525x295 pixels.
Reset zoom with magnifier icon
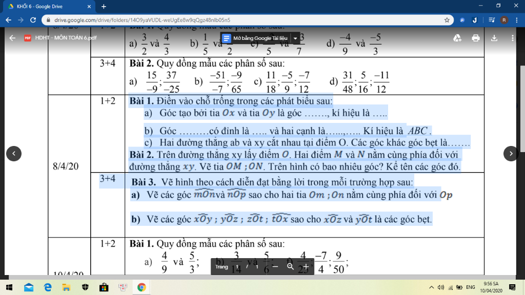(290, 266)
